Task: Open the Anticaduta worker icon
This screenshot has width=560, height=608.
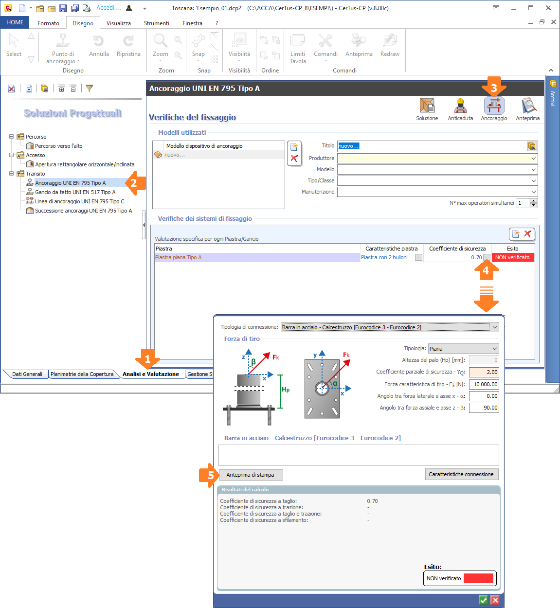Action: tap(460, 109)
